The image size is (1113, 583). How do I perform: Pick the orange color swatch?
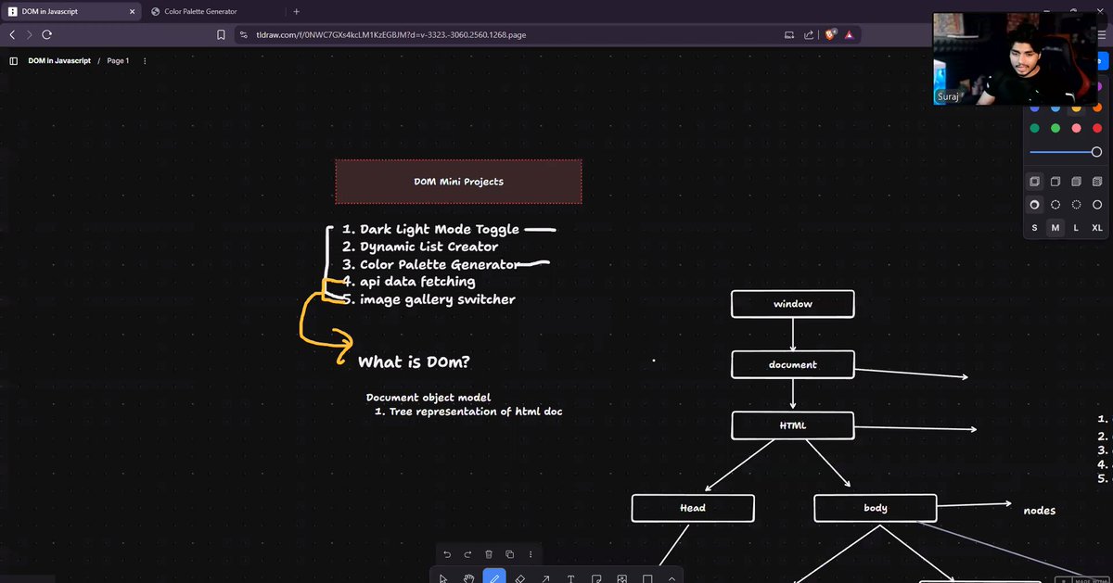click(x=1097, y=108)
